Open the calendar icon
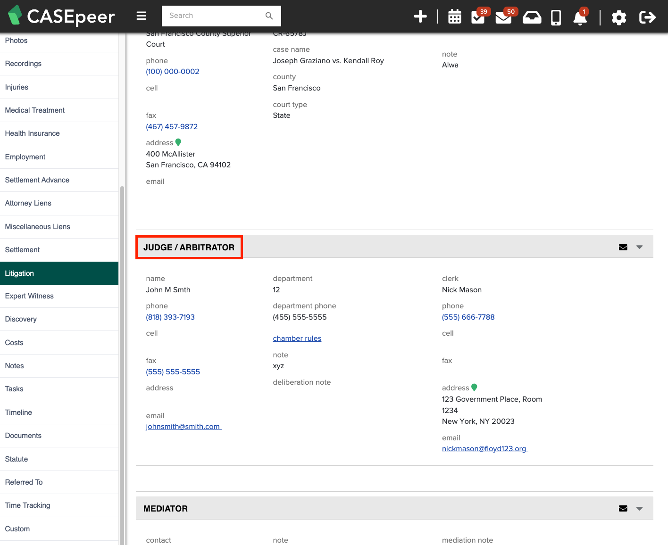This screenshot has height=545, width=668. [x=455, y=17]
